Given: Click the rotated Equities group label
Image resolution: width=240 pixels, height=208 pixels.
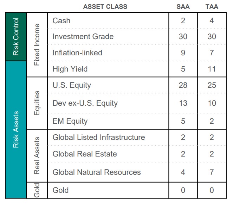Looking at the screenshot, I should (37, 103).
